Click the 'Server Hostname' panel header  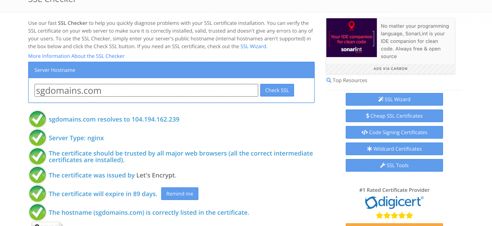click(x=171, y=70)
